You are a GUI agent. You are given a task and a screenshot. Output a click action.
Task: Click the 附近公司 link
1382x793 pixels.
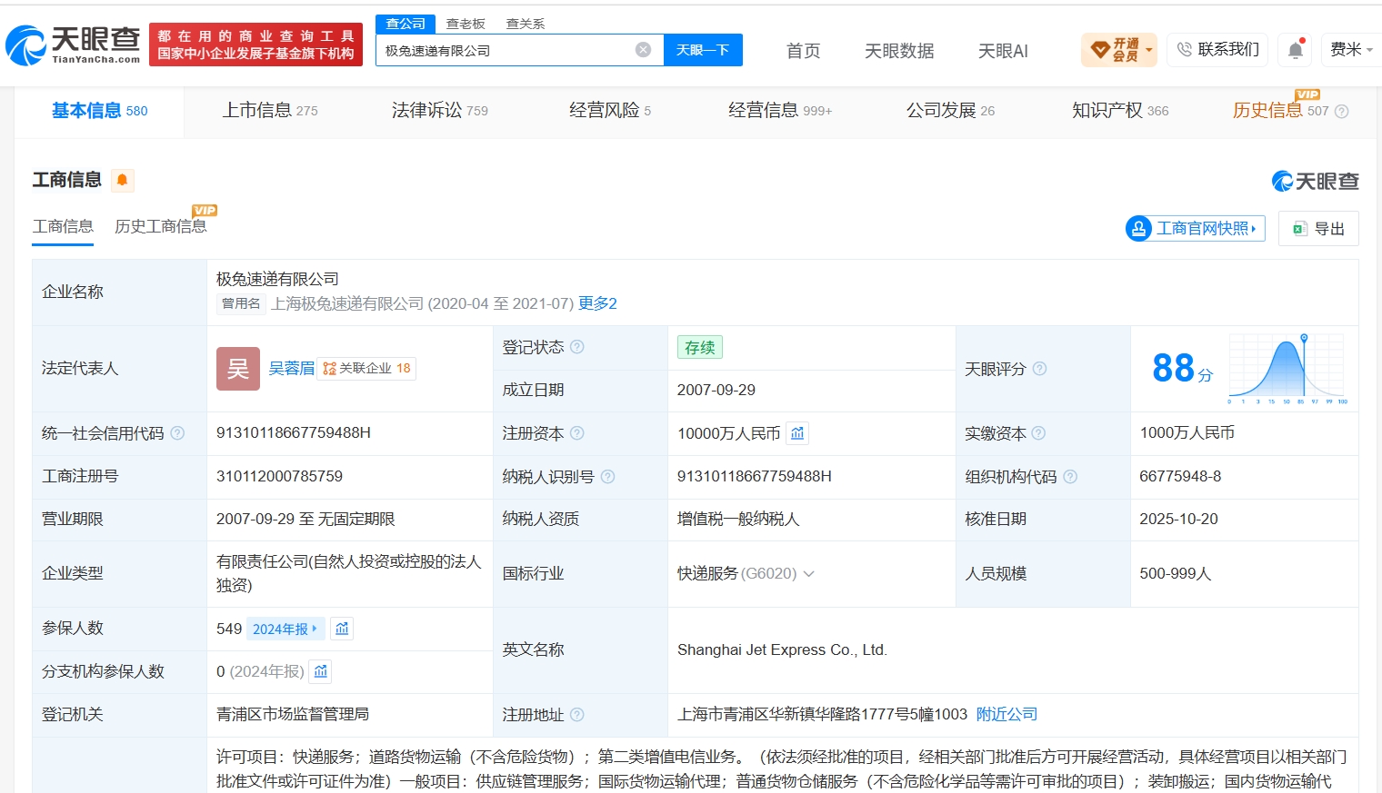tap(1006, 715)
